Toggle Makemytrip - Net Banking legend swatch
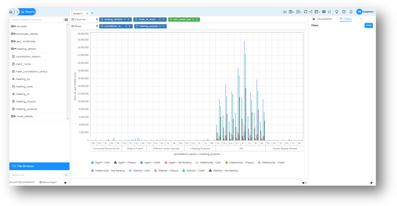The height and width of the screenshot is (206, 397). 93,170
